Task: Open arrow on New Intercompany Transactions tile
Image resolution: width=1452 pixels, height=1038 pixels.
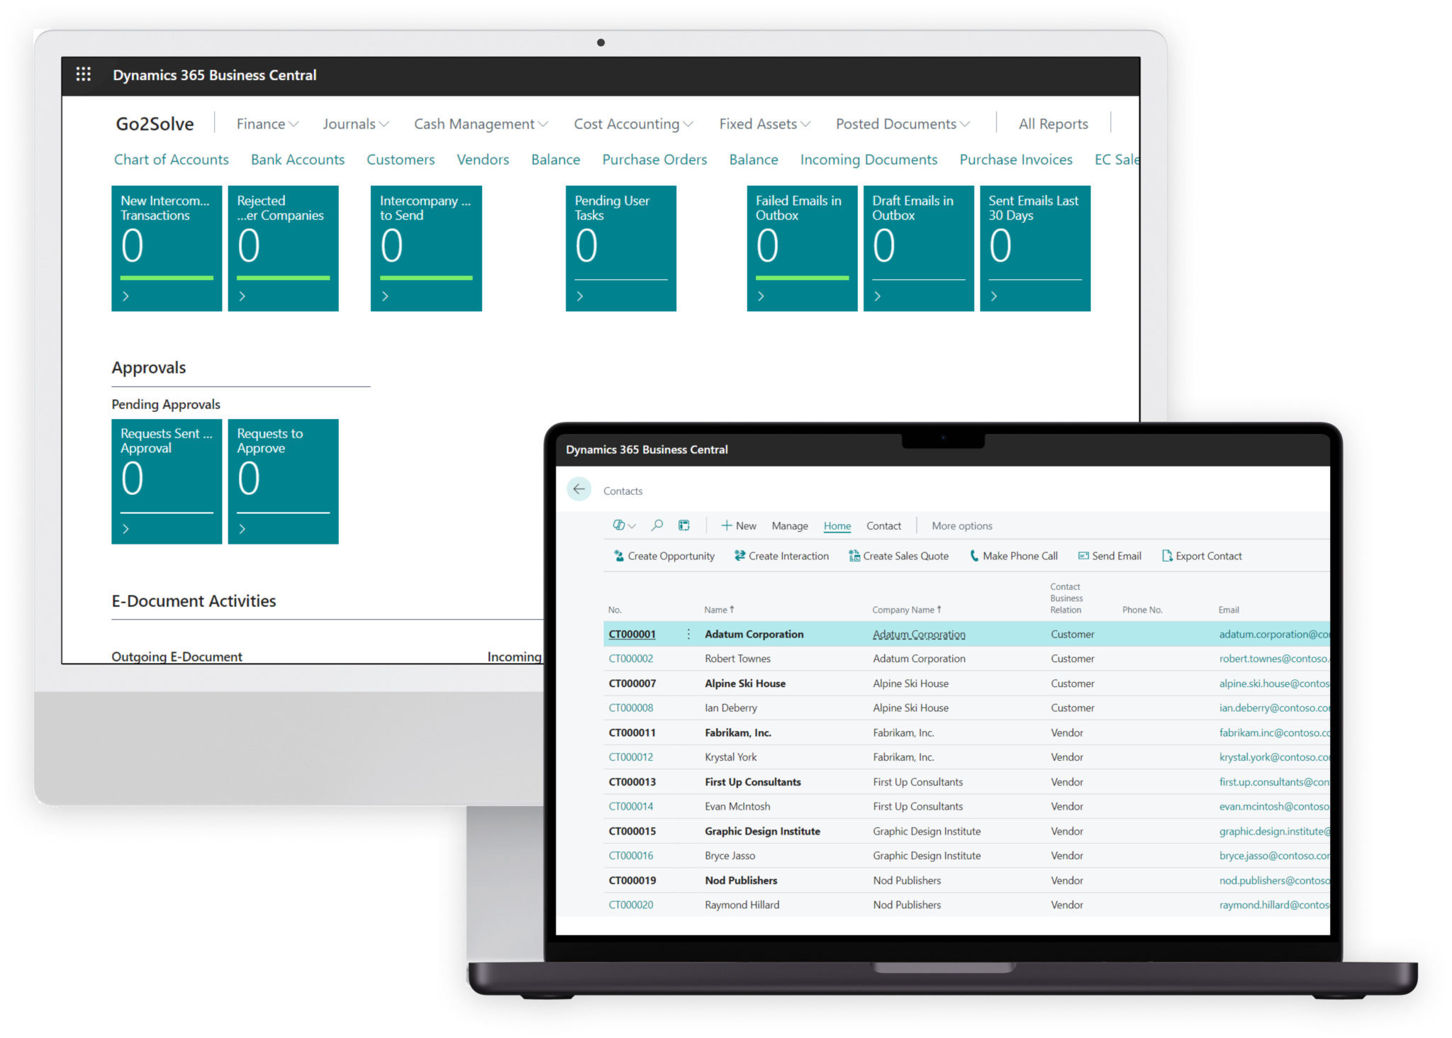Action: 125,296
